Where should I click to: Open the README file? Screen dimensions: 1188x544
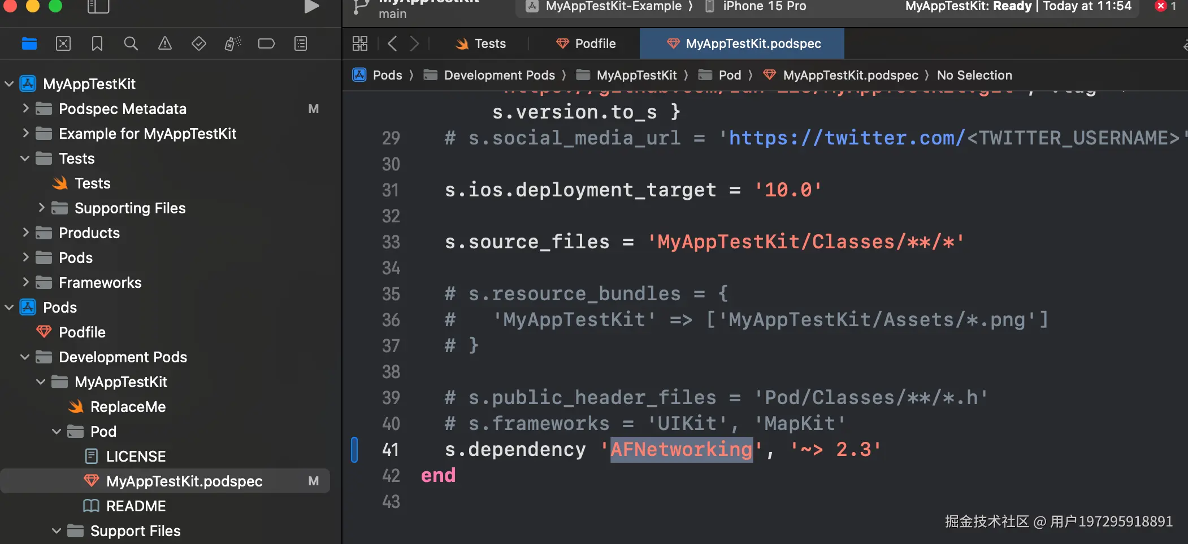(x=125, y=506)
